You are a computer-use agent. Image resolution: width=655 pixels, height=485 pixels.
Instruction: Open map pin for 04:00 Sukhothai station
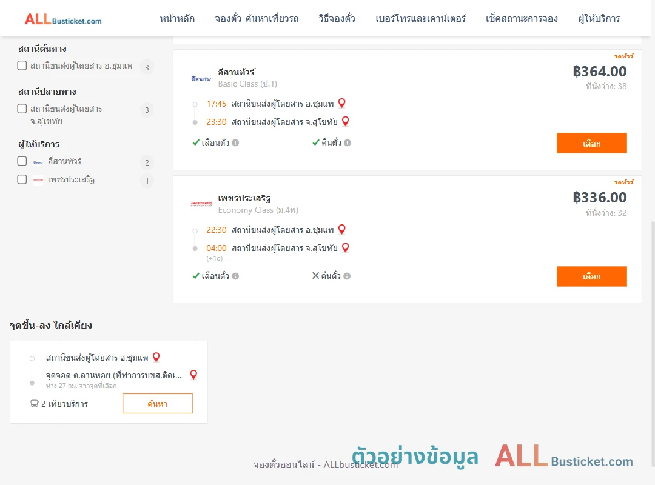coord(346,248)
